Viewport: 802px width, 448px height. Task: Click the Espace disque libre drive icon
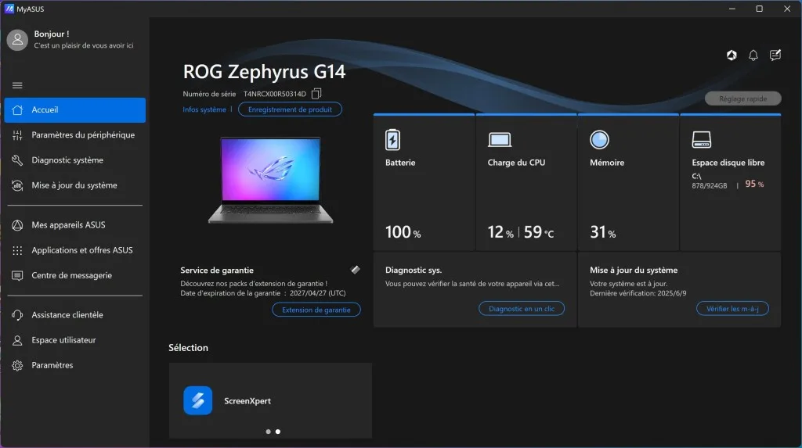pyautogui.click(x=701, y=139)
